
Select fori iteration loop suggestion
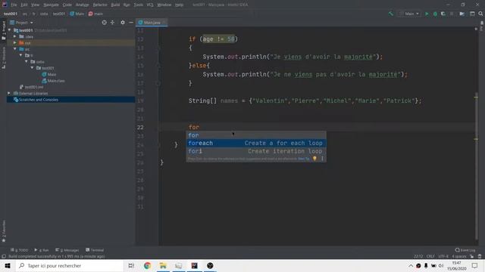256,151
